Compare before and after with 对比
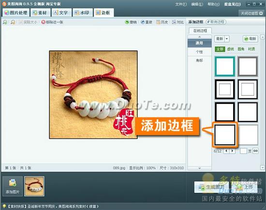This screenshot has height=210, width=266. [x=177, y=22]
